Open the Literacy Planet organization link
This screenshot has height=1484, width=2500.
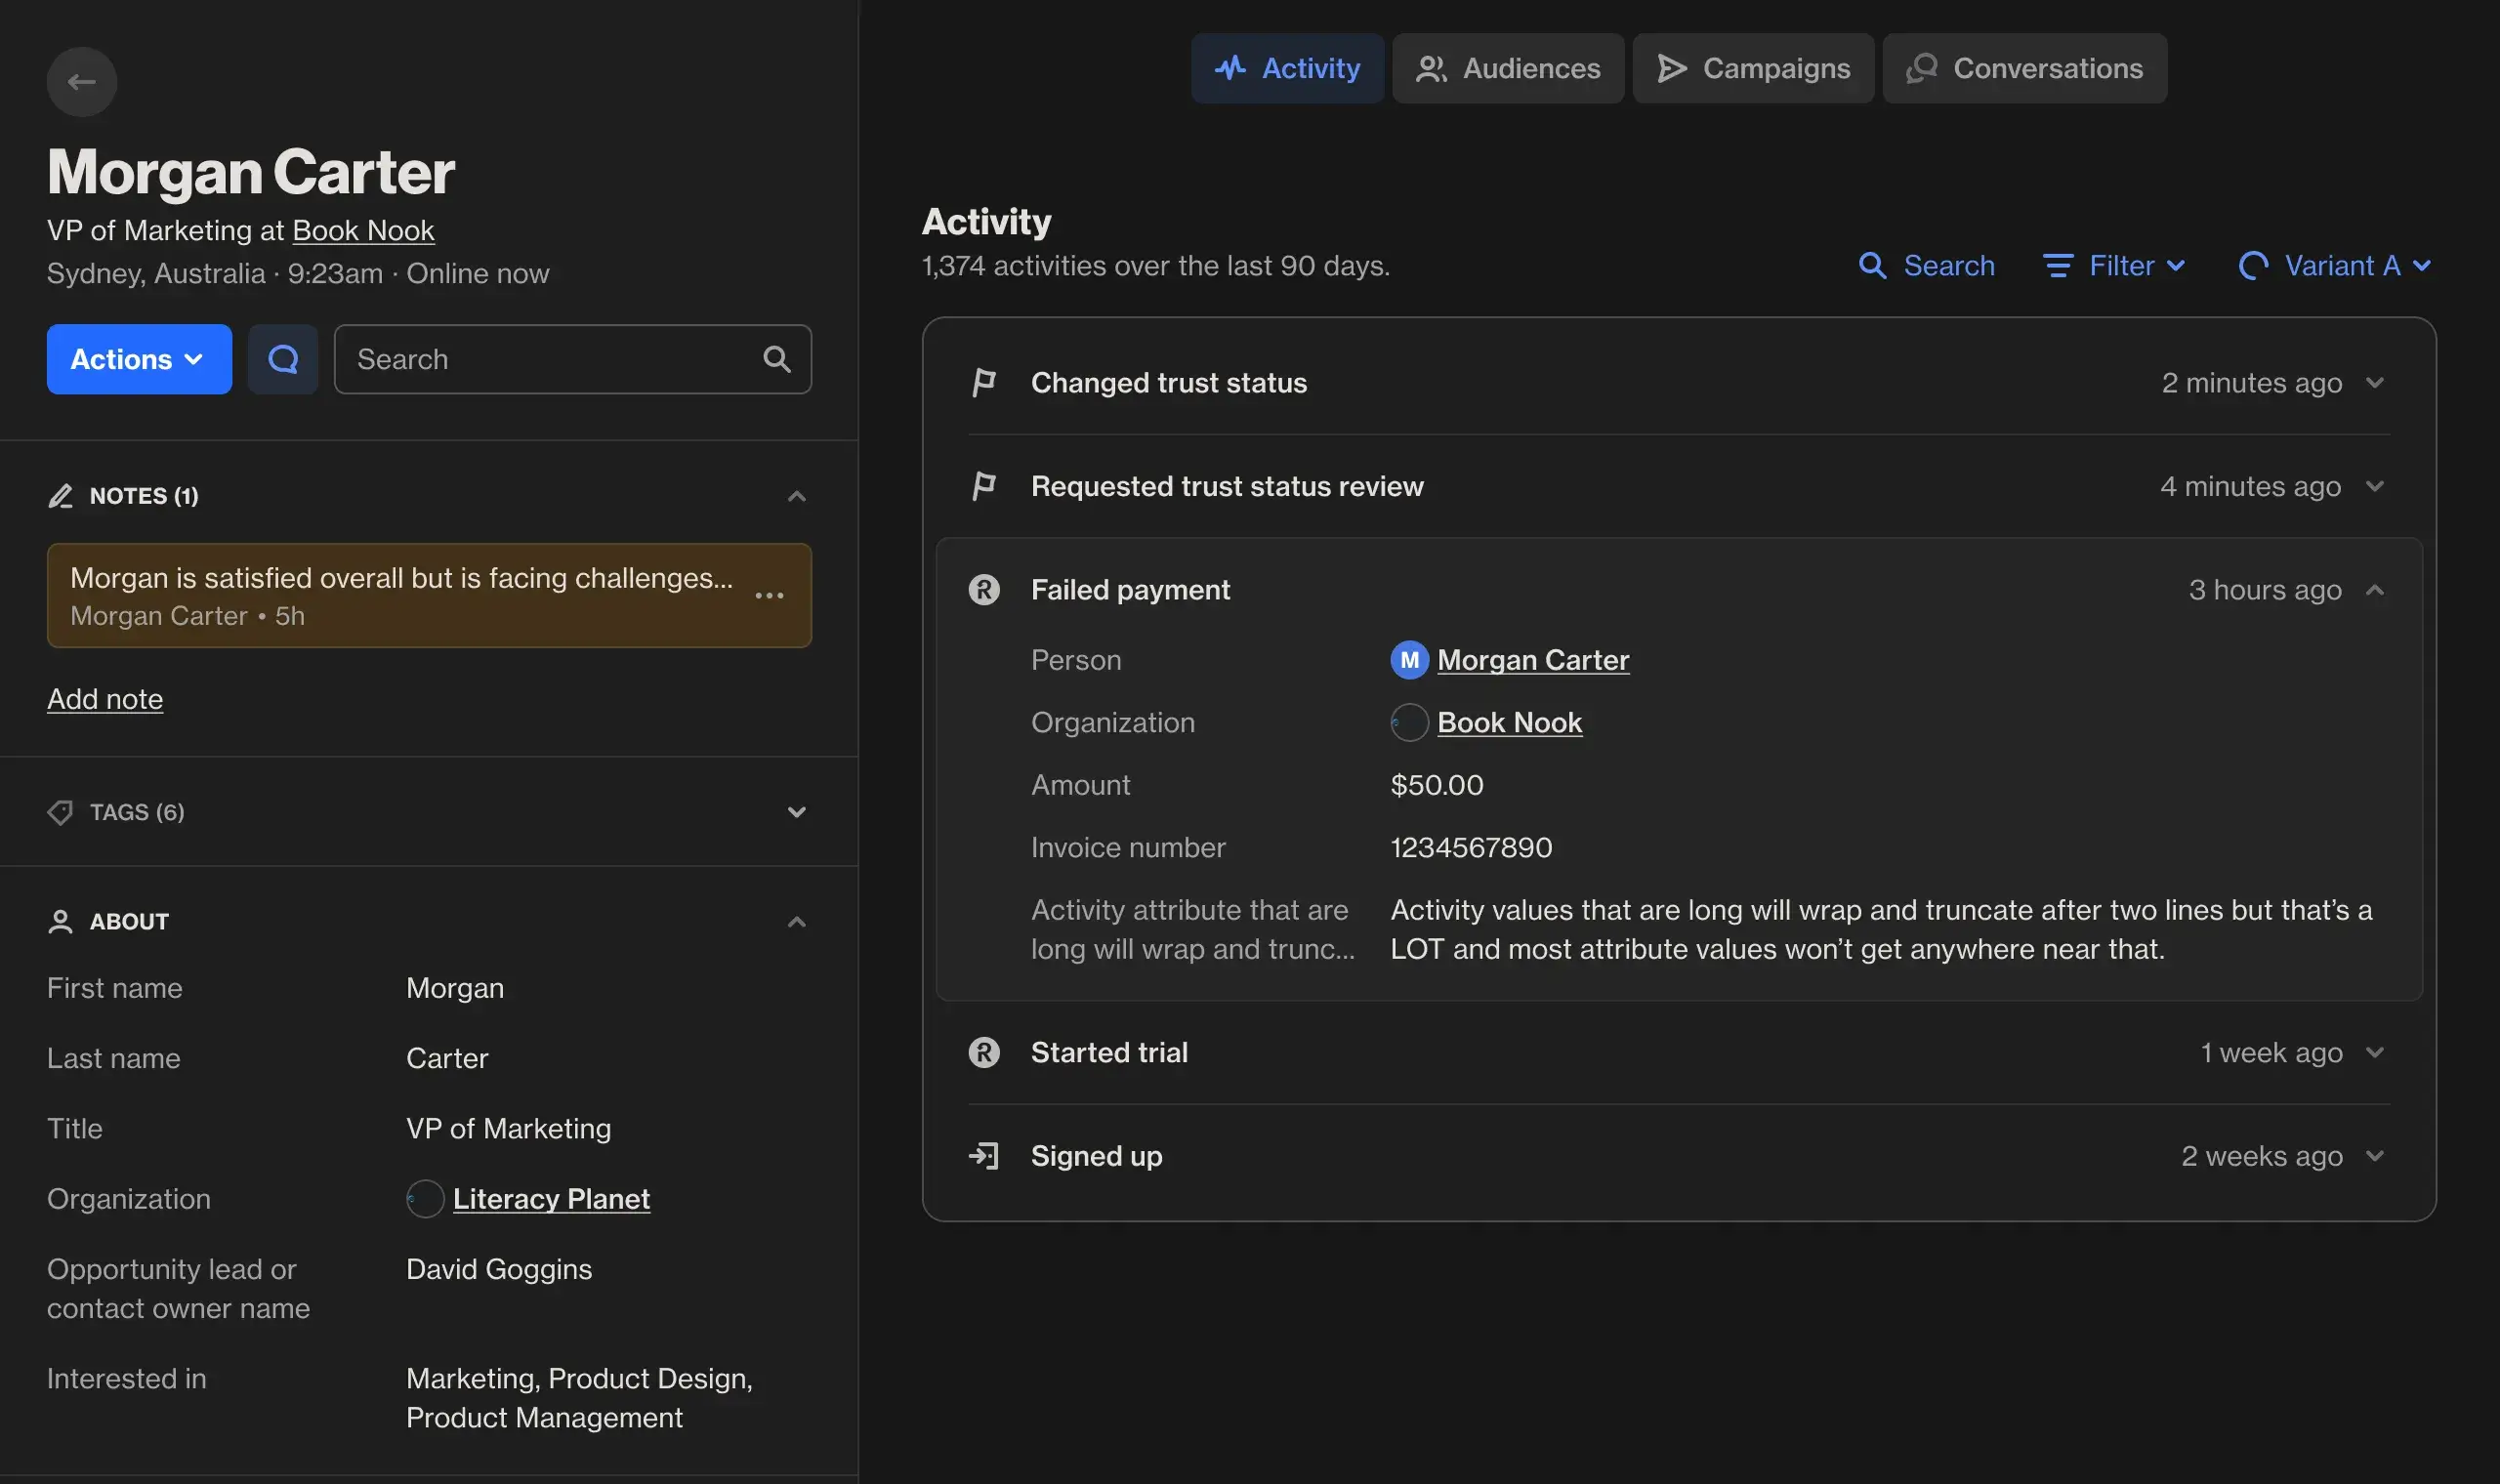coord(551,1199)
